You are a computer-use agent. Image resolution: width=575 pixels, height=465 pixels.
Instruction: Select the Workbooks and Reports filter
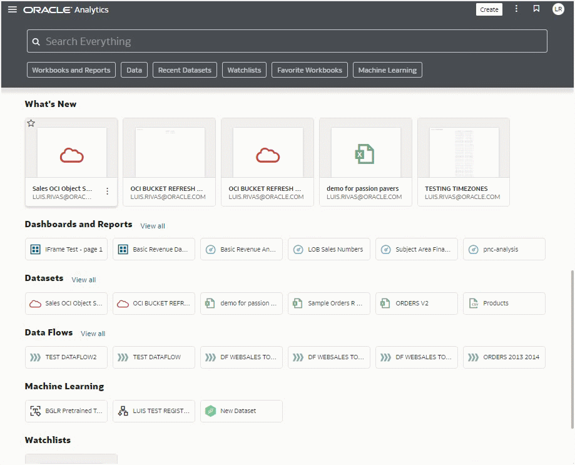tap(71, 70)
